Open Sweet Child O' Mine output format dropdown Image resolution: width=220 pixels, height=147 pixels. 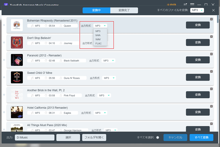pyautogui.click(x=109, y=78)
